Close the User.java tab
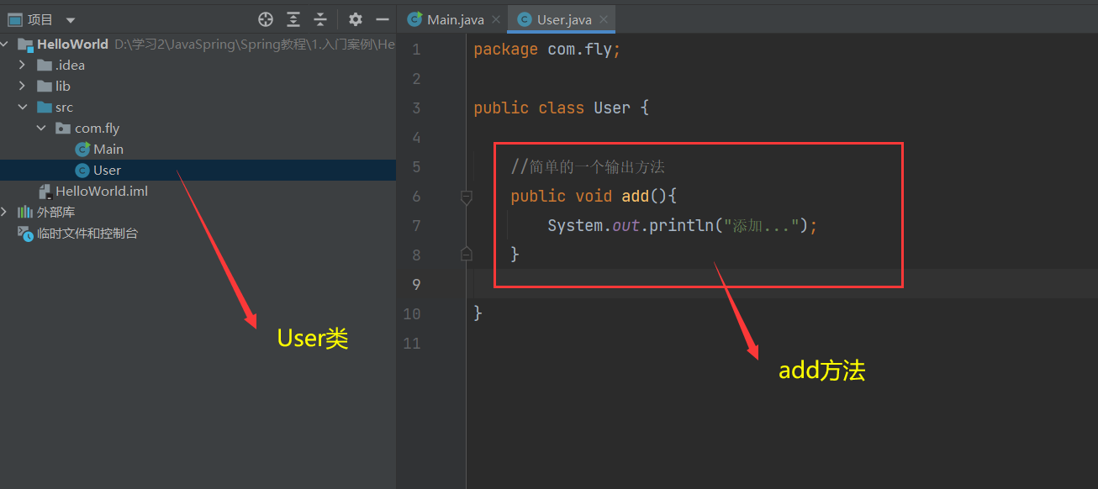Screen dimensions: 1098x489 [x=604, y=19]
